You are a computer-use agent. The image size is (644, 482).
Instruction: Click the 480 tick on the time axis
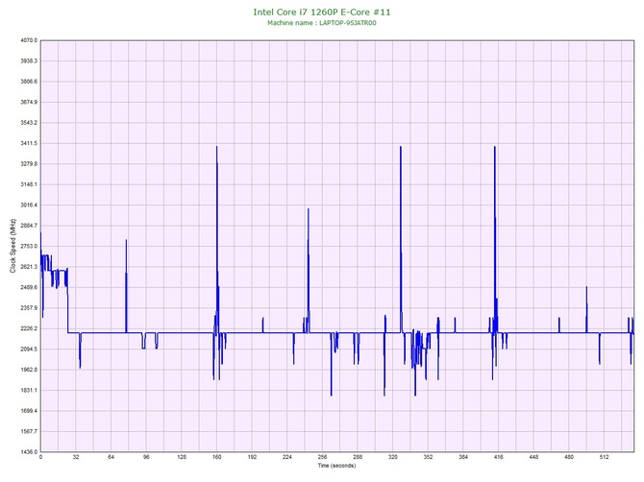[x=569, y=457]
